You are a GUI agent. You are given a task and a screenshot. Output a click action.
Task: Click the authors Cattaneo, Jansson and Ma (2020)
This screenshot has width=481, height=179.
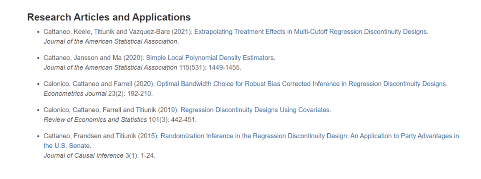(94, 58)
